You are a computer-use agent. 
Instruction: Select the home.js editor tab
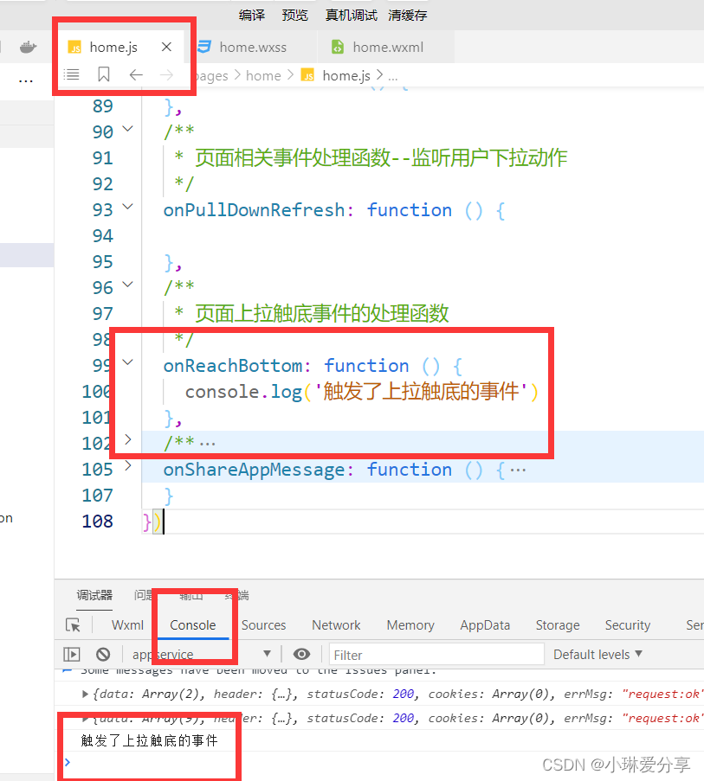[x=113, y=47]
